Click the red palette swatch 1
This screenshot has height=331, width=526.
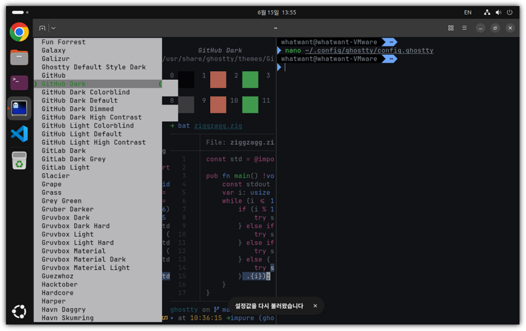(x=218, y=80)
